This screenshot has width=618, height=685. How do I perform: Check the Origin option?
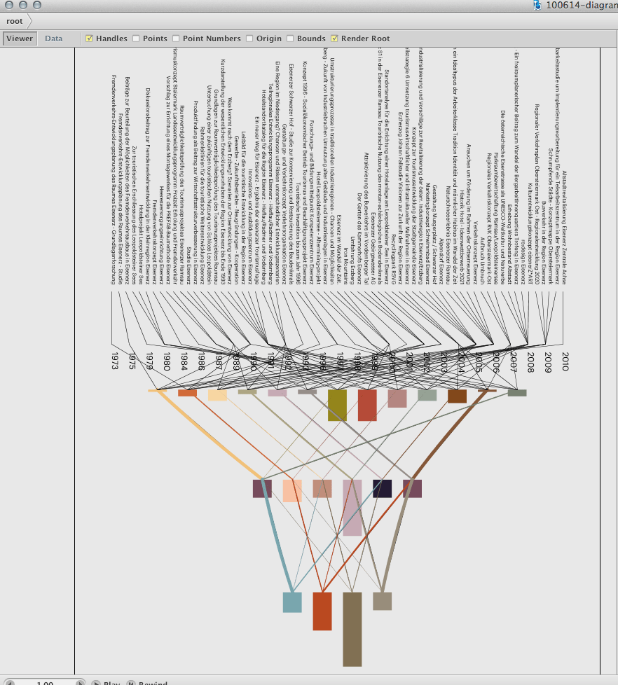tap(249, 39)
